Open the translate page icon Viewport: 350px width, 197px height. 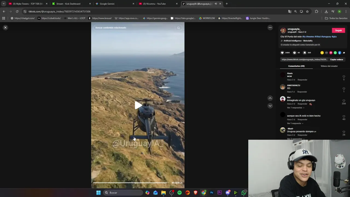click(290, 11)
